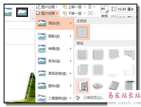Choose third preset in first row
141x107 pixels.
(114, 54)
